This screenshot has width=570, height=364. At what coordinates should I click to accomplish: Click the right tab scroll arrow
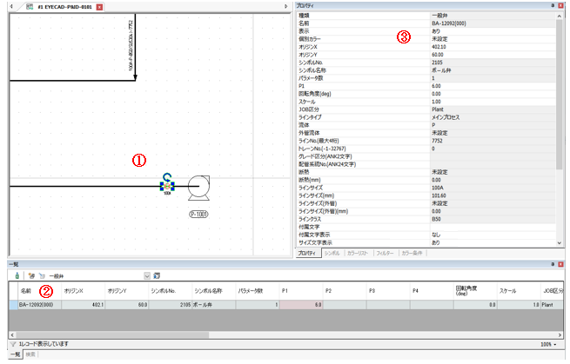(285, 7)
